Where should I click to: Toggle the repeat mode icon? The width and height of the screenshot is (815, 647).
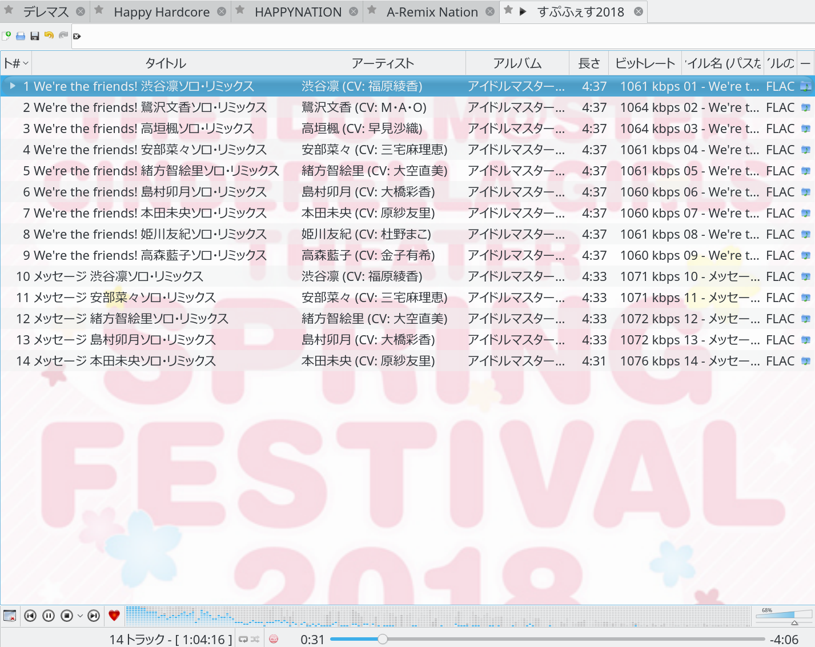pos(243,640)
